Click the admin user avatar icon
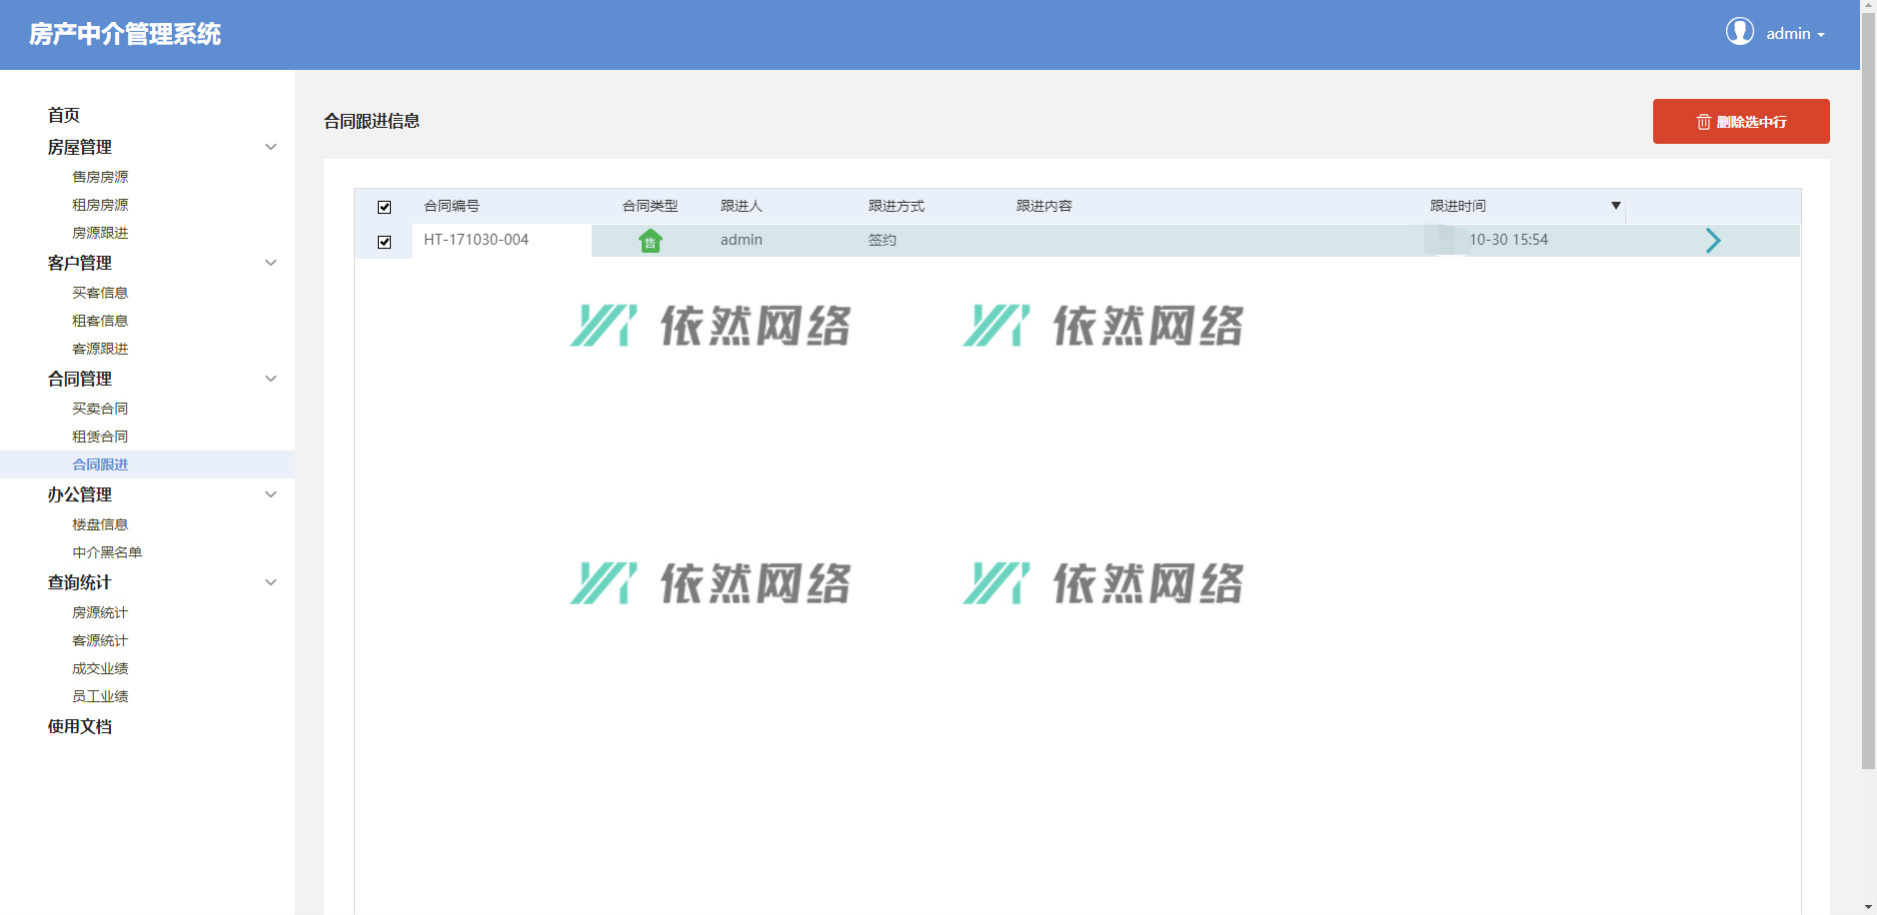Viewport: 1877px width, 915px height. (x=1739, y=32)
